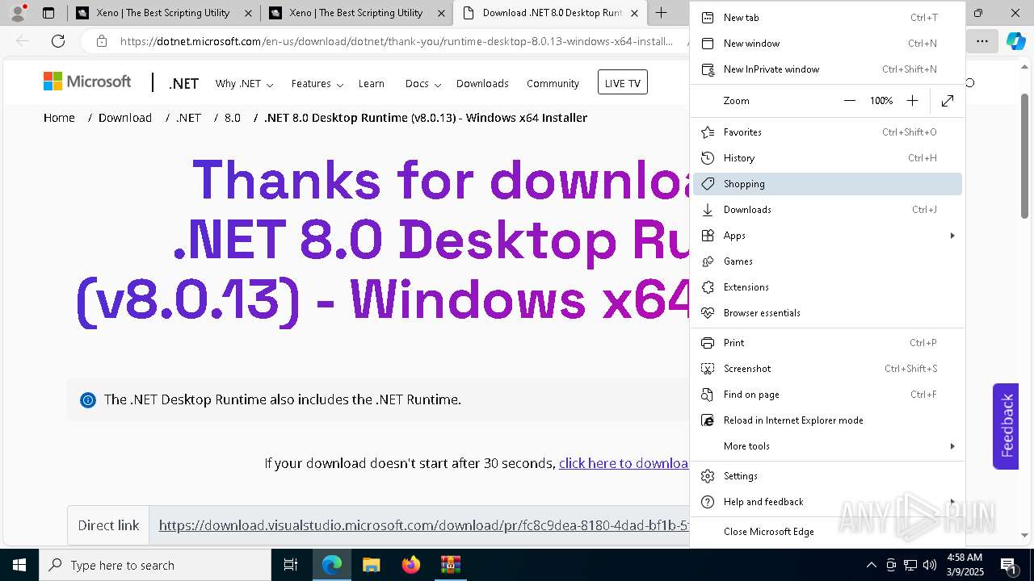This screenshot has width=1034, height=581.
Task: Click the Settings gear icon
Action: (708, 476)
